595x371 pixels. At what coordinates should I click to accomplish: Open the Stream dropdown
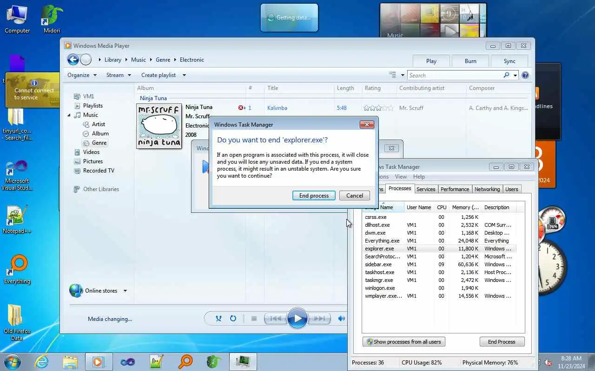tap(119, 75)
